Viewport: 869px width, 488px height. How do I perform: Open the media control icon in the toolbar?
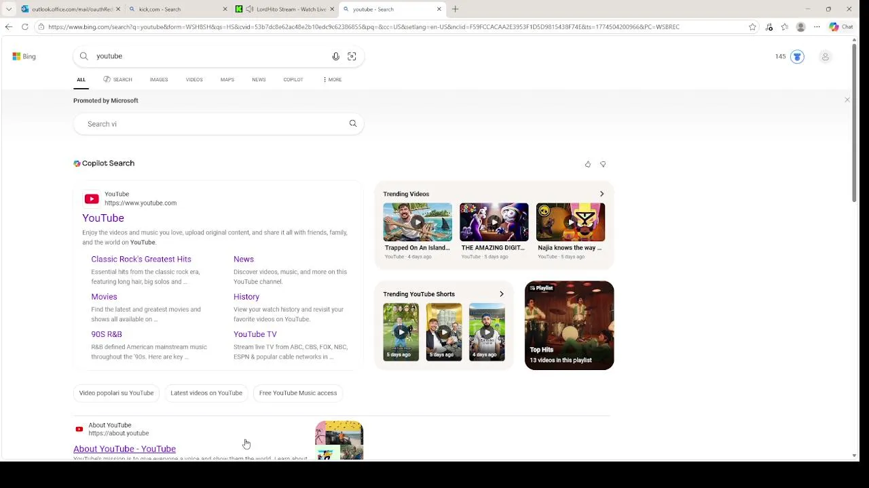tap(769, 27)
